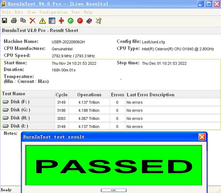221x193 pixels.
Task: Click the Celeron G1840 CPU type value
Action: (178, 49)
